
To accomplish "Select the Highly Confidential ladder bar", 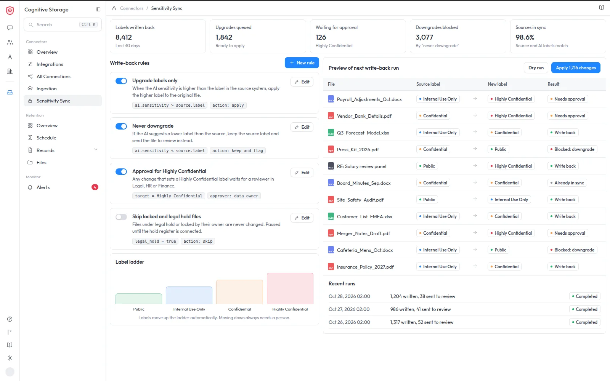I will [290, 288].
